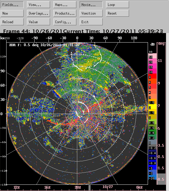Click the dB units label above color scale
Screen dimensions: 169x191
(x=152, y=44)
